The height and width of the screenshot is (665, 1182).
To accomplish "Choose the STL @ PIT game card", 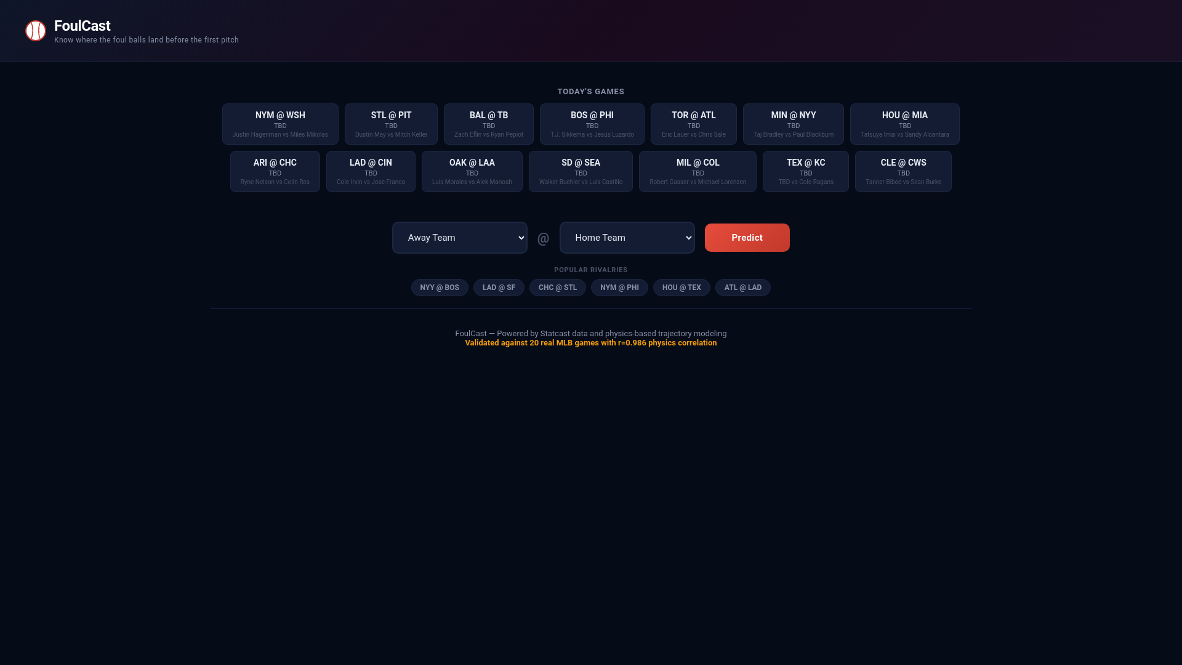I will point(391,124).
